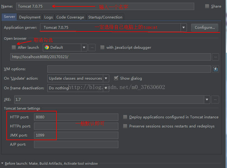The height and width of the screenshot is (168, 227).
Task: Enable with JavaScript debugger checkbox
Action: 102,48
